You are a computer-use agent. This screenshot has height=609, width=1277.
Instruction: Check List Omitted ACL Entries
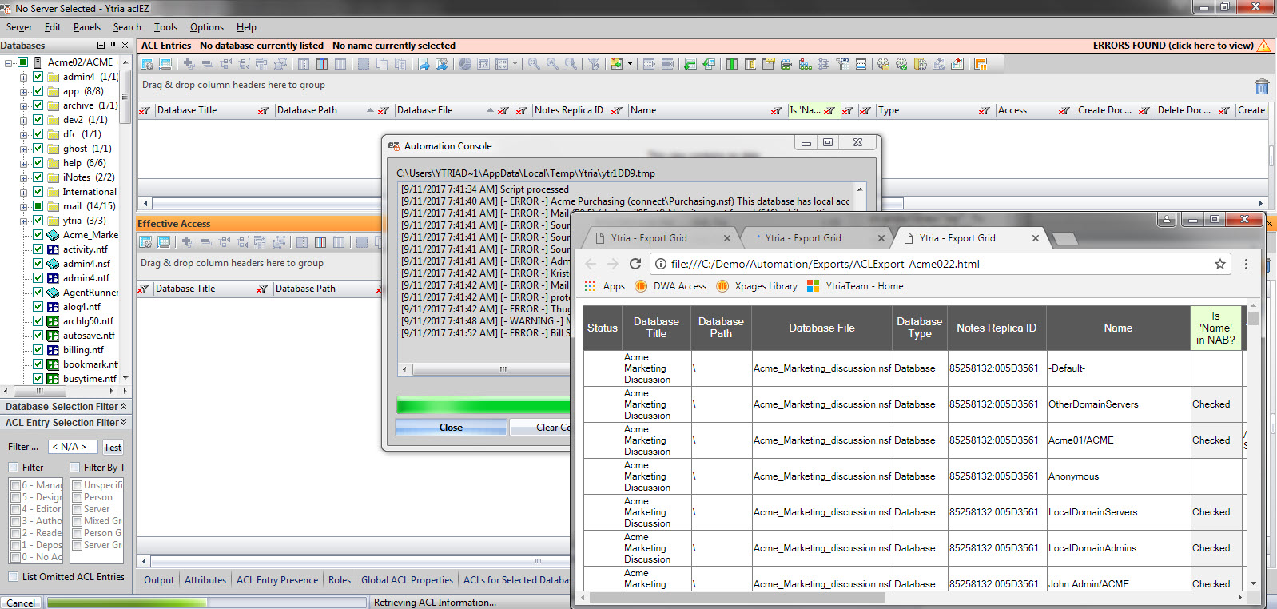(x=14, y=577)
